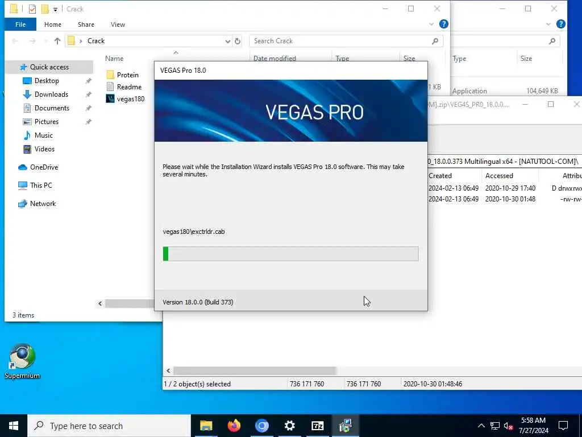Screen dimensions: 582x437
Task: Click the taskbar search box
Action: 109,426
